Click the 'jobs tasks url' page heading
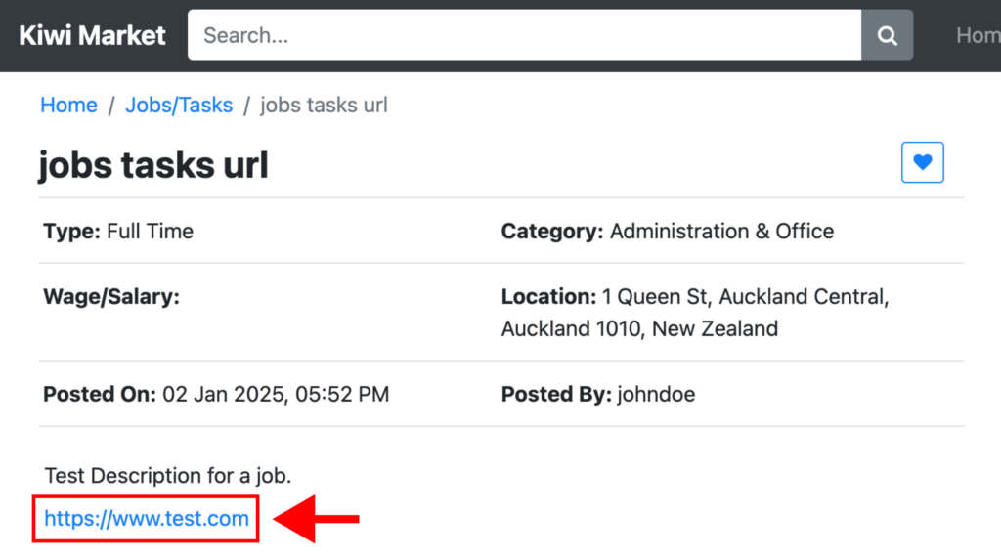Viewport: 1001px width, 558px height. [x=153, y=165]
